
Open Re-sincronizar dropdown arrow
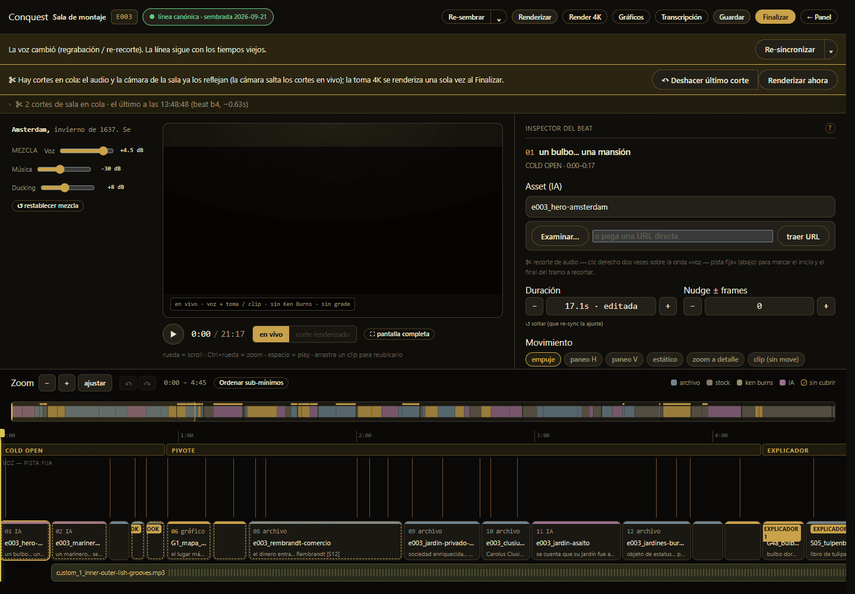(831, 50)
